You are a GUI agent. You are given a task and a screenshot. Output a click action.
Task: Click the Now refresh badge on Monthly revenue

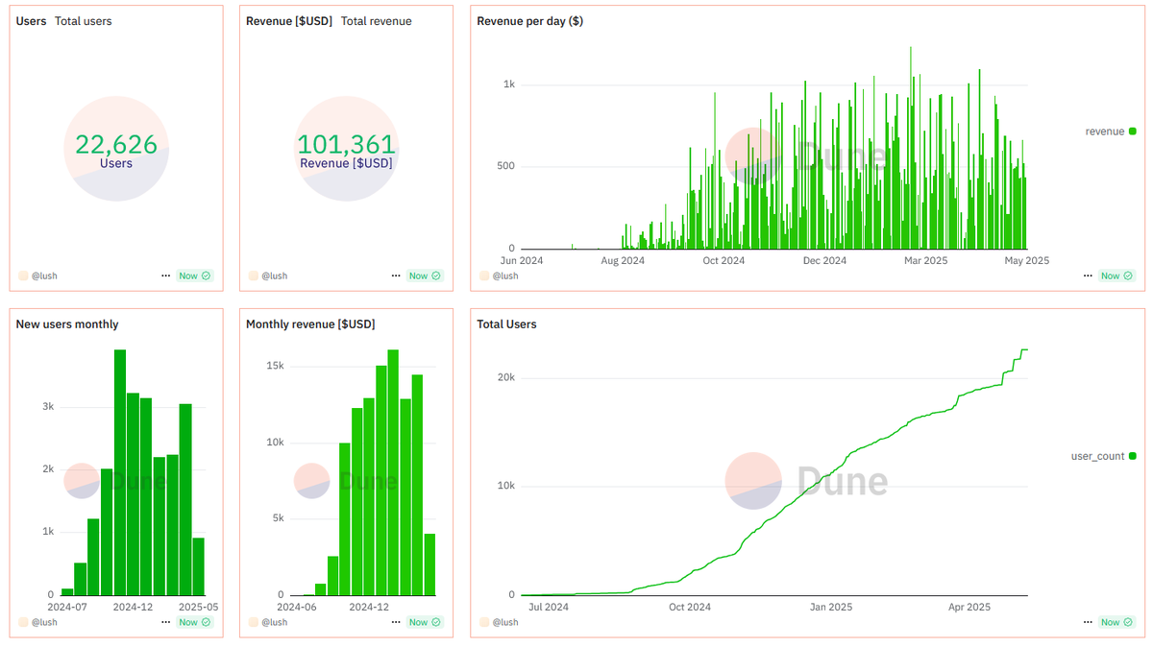(x=425, y=622)
